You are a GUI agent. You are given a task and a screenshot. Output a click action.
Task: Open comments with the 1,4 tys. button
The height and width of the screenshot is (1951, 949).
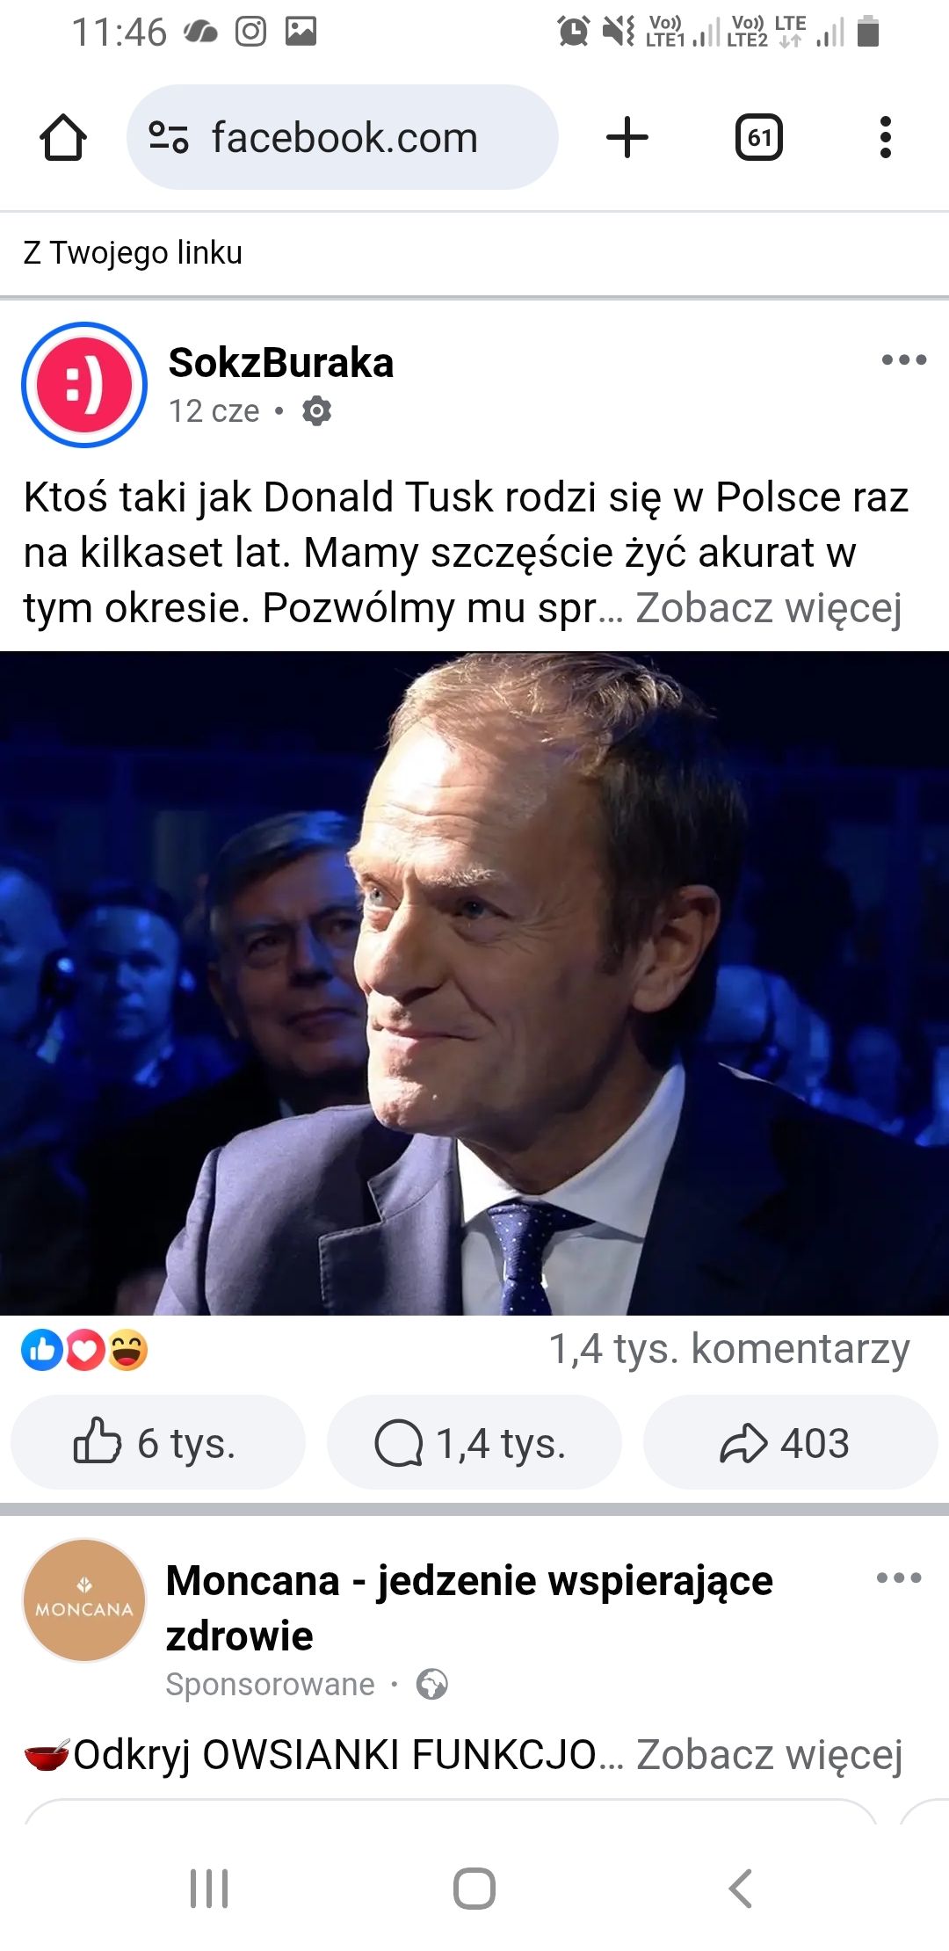point(474,1442)
